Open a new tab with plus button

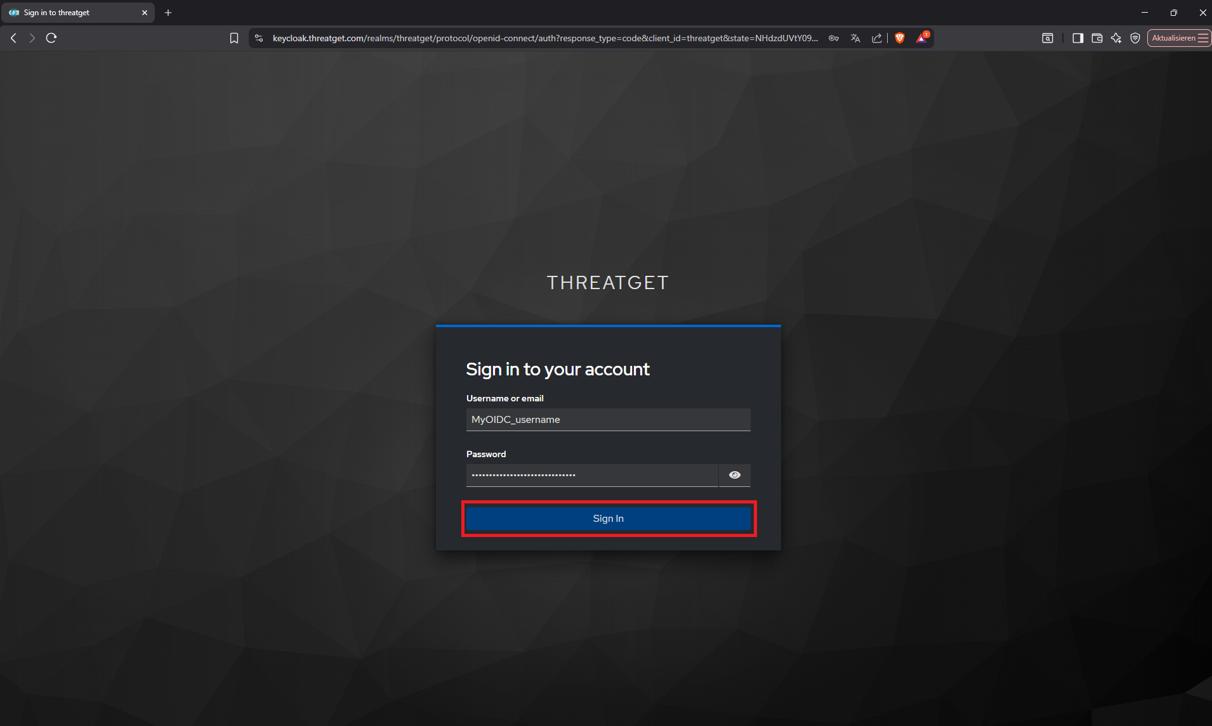168,12
